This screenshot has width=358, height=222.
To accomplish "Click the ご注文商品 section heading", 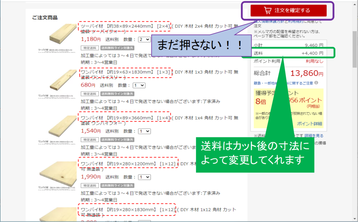I will click(45, 18).
